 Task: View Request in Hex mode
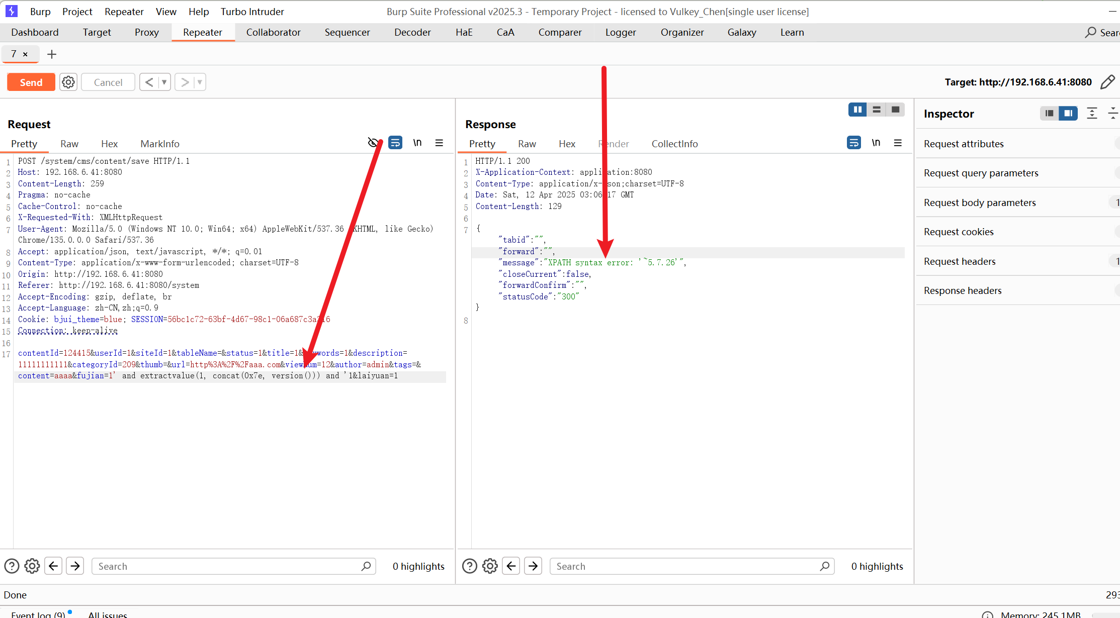coord(109,144)
